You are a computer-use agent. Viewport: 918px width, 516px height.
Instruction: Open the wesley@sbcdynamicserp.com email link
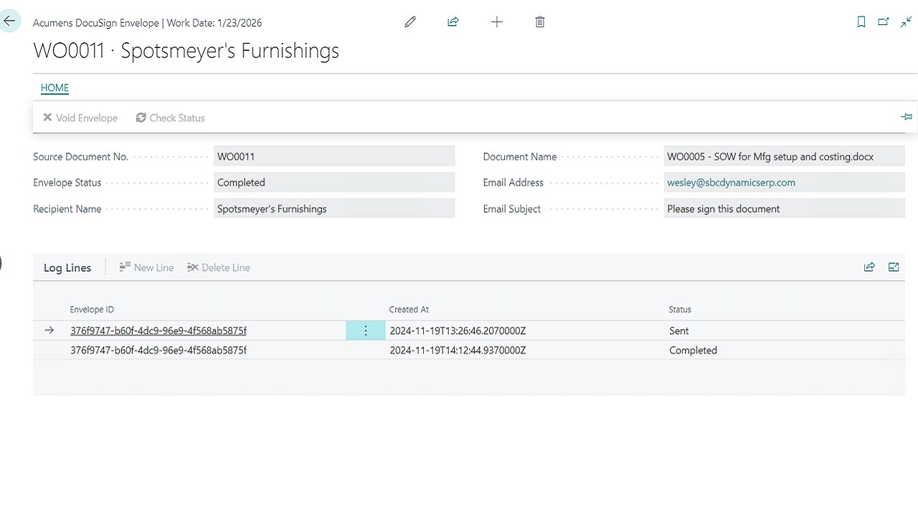(x=731, y=183)
